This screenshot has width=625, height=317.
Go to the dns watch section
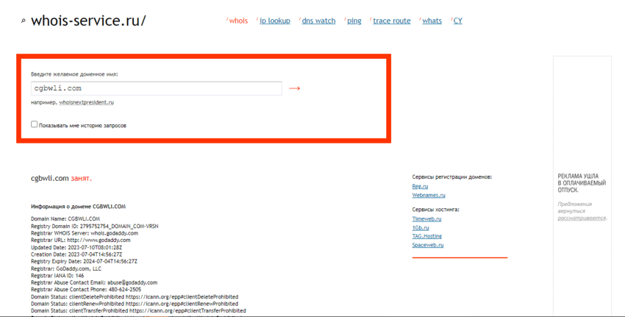pos(318,21)
